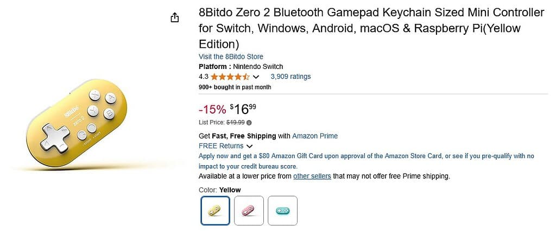The height and width of the screenshot is (233, 556).
Task: Click the "900+ bought in past month" text
Action: (235, 87)
